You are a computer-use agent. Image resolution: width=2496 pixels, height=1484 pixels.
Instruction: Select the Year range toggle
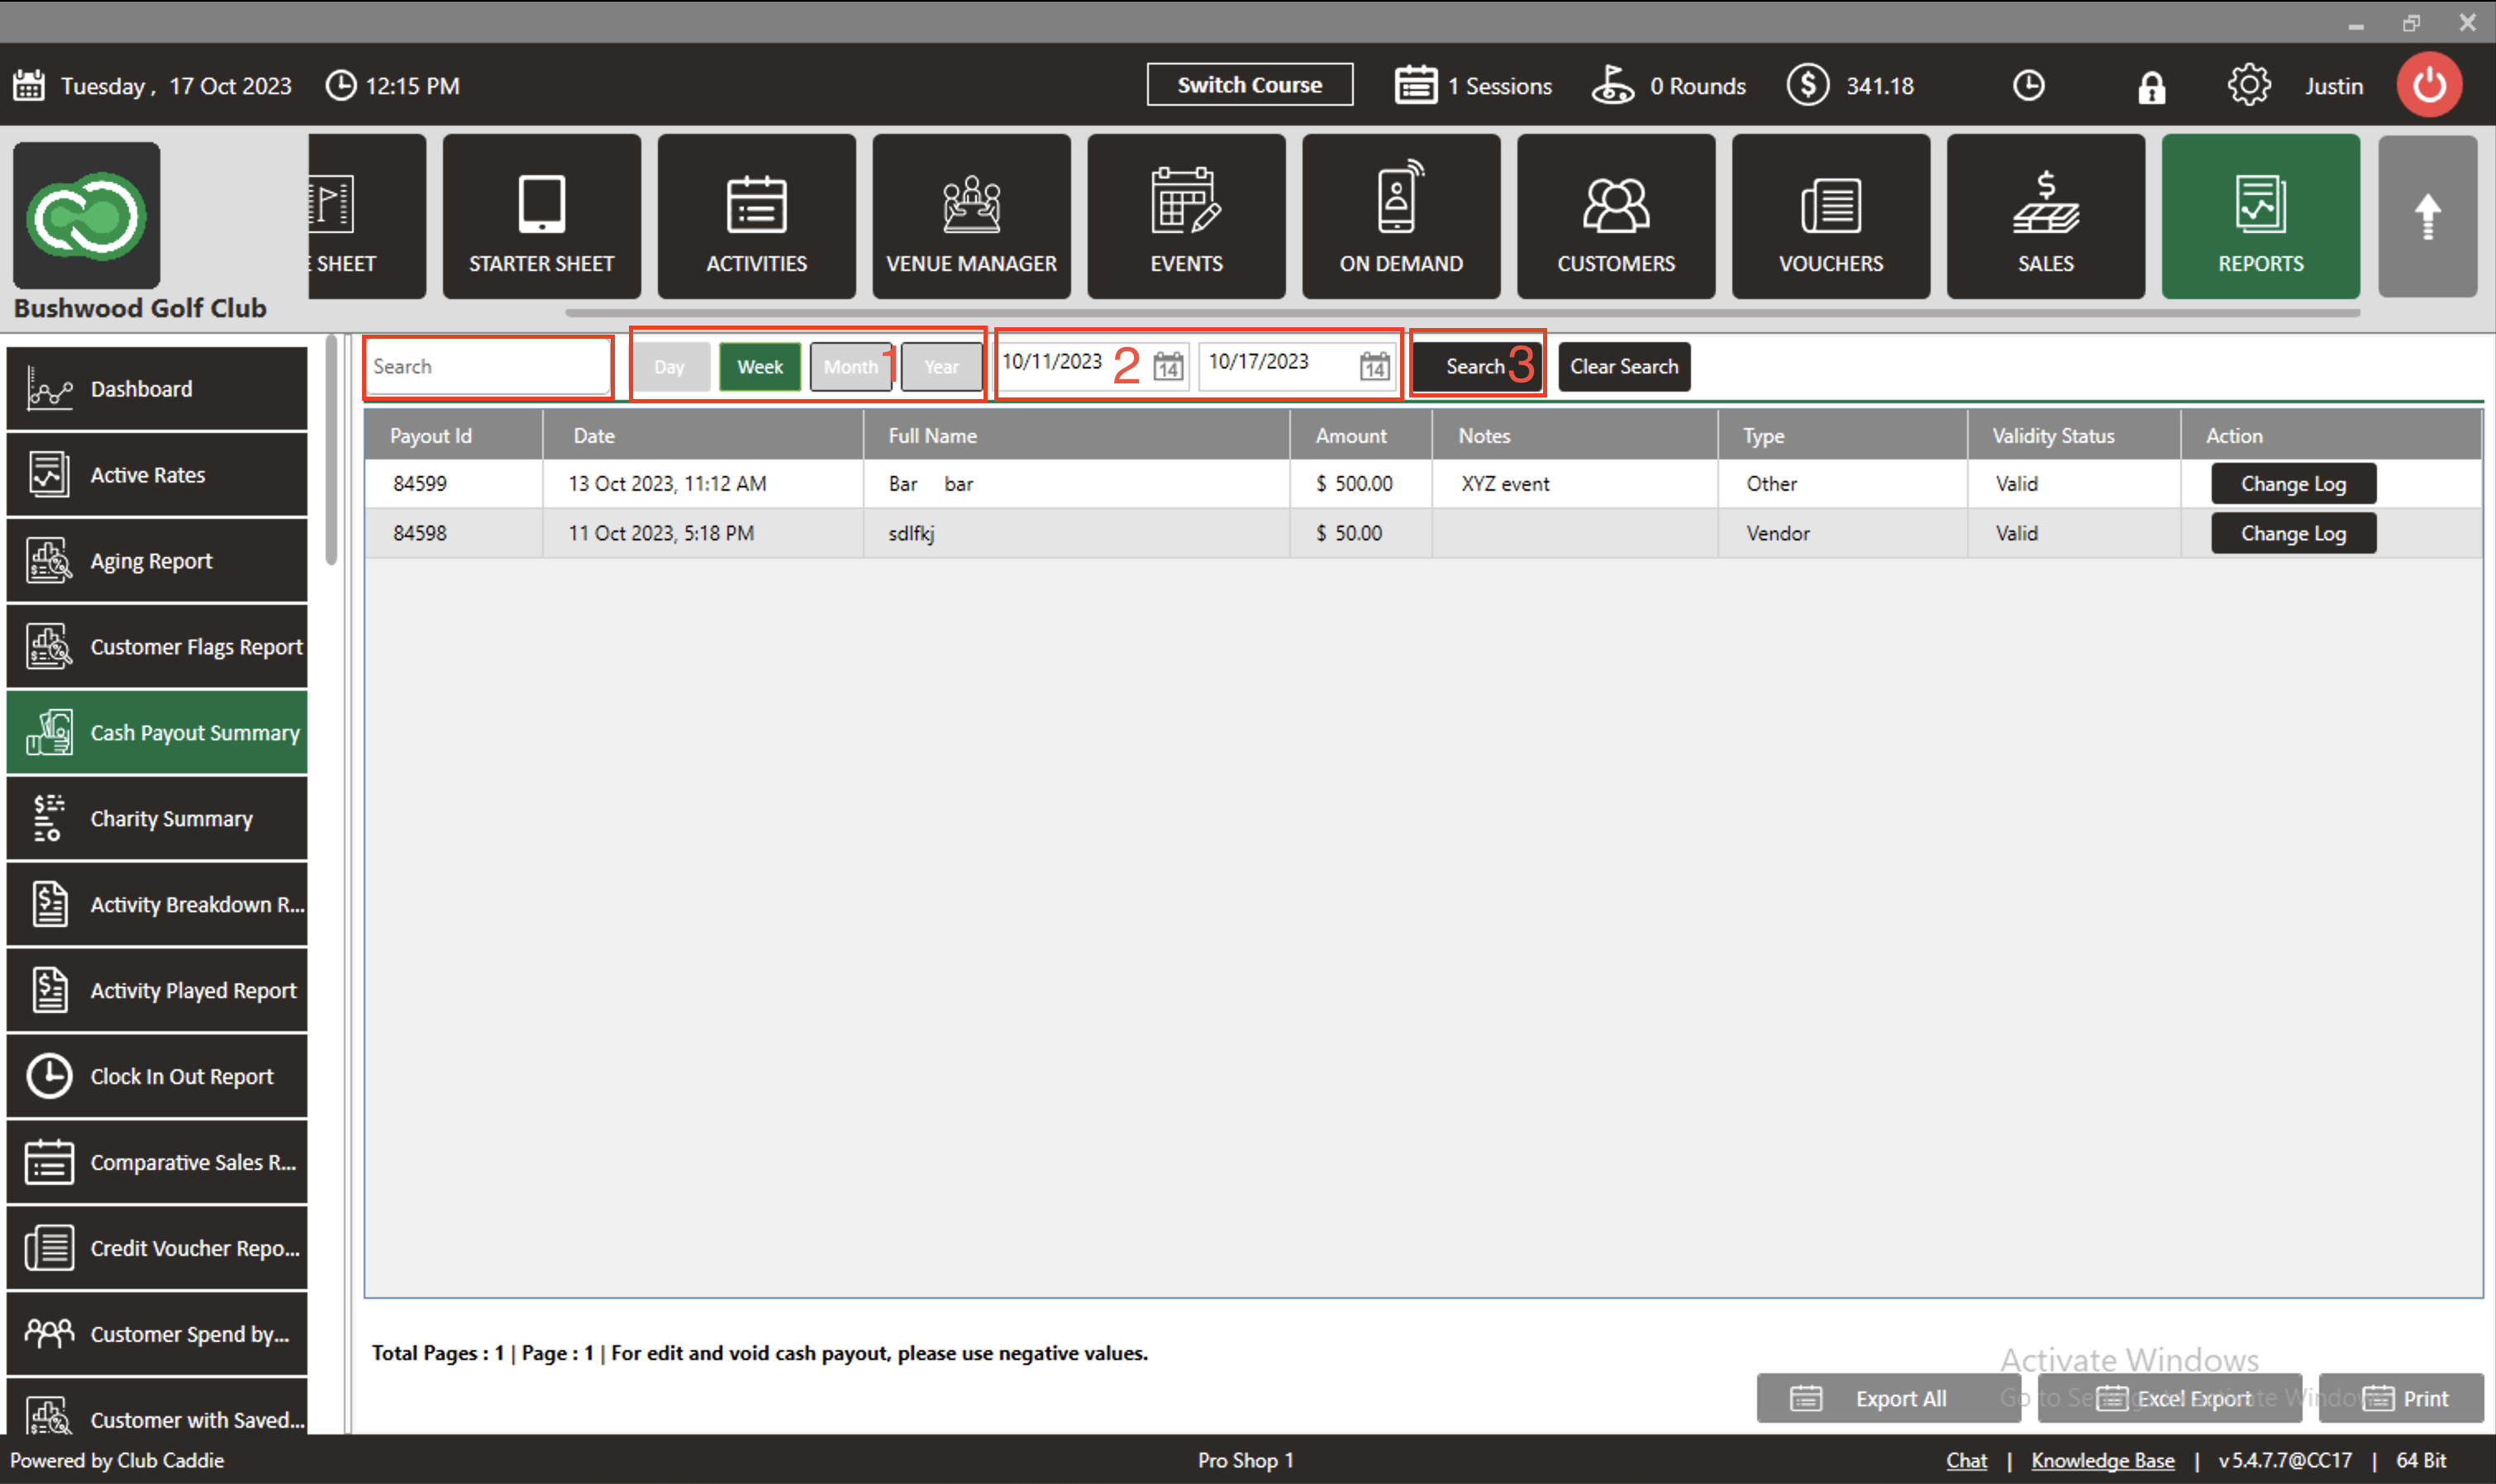941,367
